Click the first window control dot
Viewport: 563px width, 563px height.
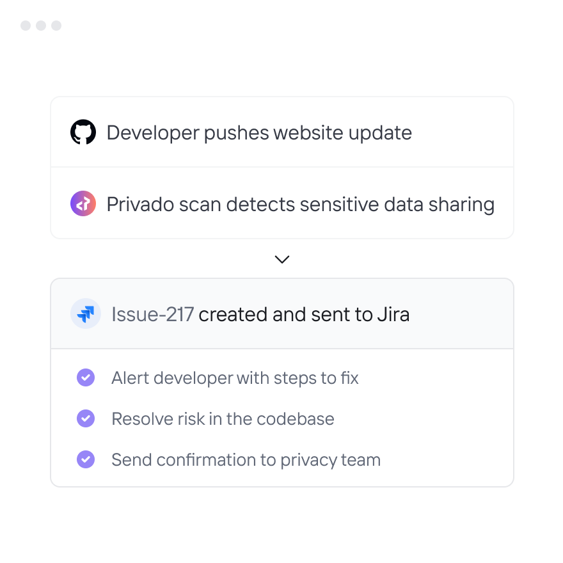click(26, 26)
